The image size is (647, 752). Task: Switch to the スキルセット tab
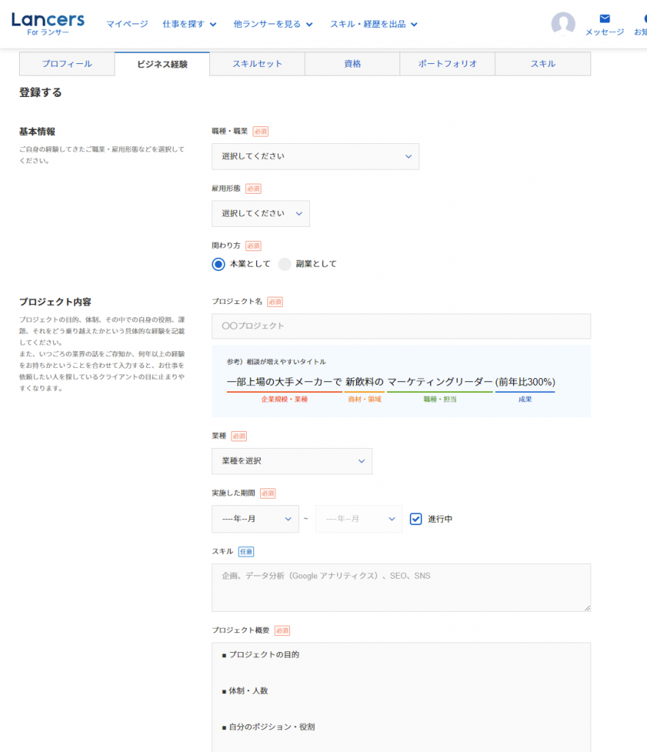click(x=256, y=64)
